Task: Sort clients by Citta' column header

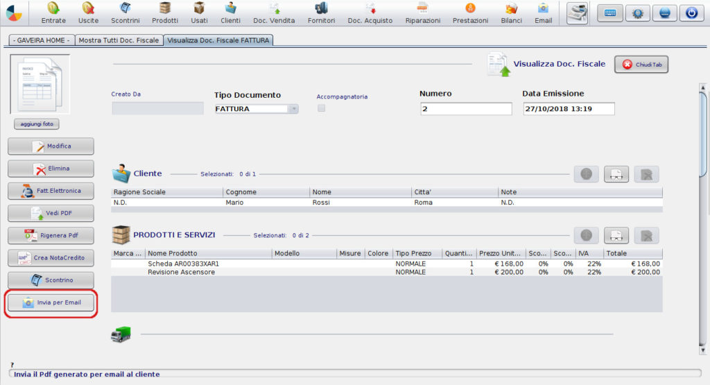Action: click(x=455, y=192)
